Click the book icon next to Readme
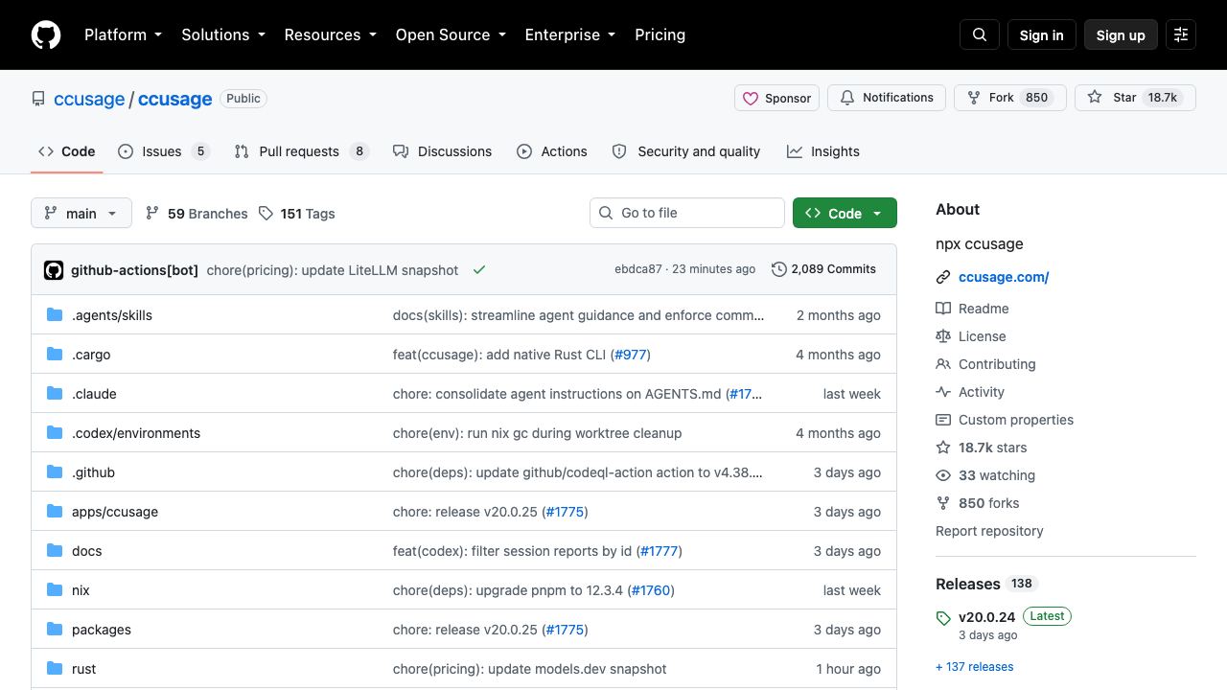 943,309
